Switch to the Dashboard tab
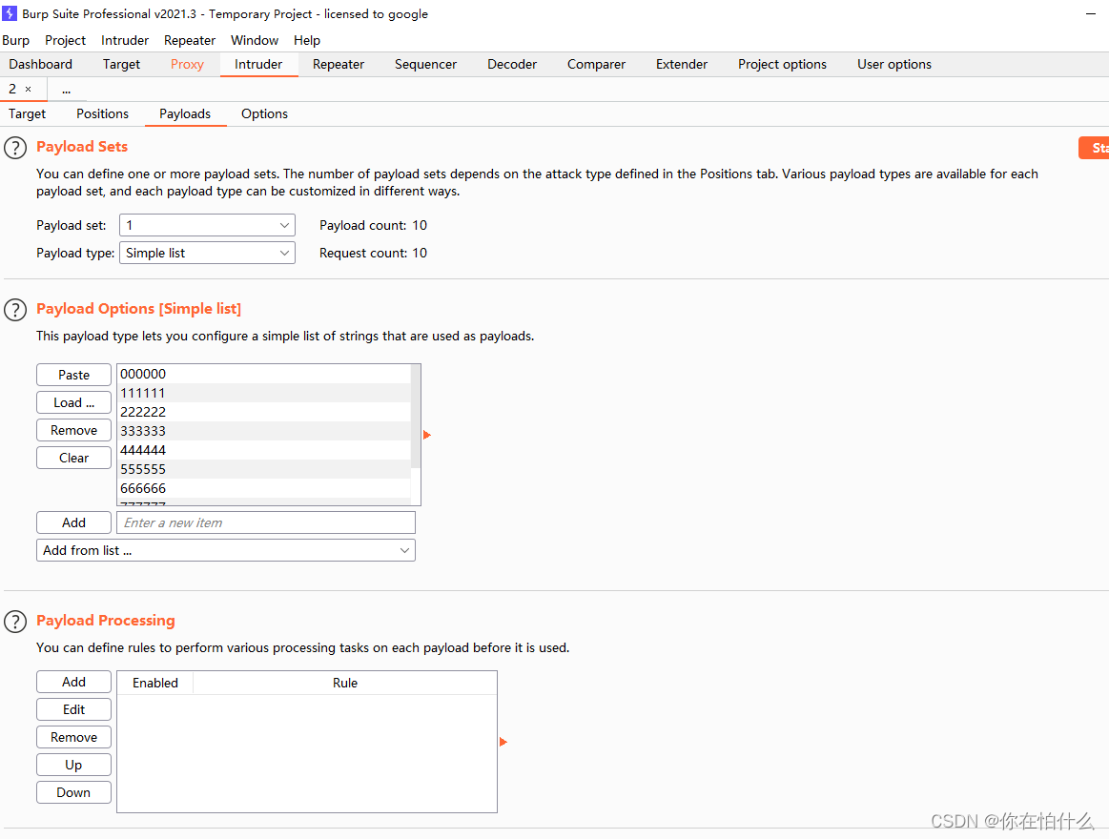 click(40, 65)
